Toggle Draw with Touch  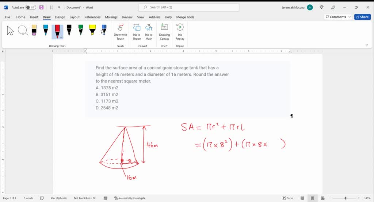(x=120, y=32)
